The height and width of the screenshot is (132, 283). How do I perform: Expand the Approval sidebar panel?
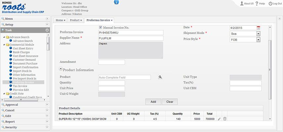(25, 105)
